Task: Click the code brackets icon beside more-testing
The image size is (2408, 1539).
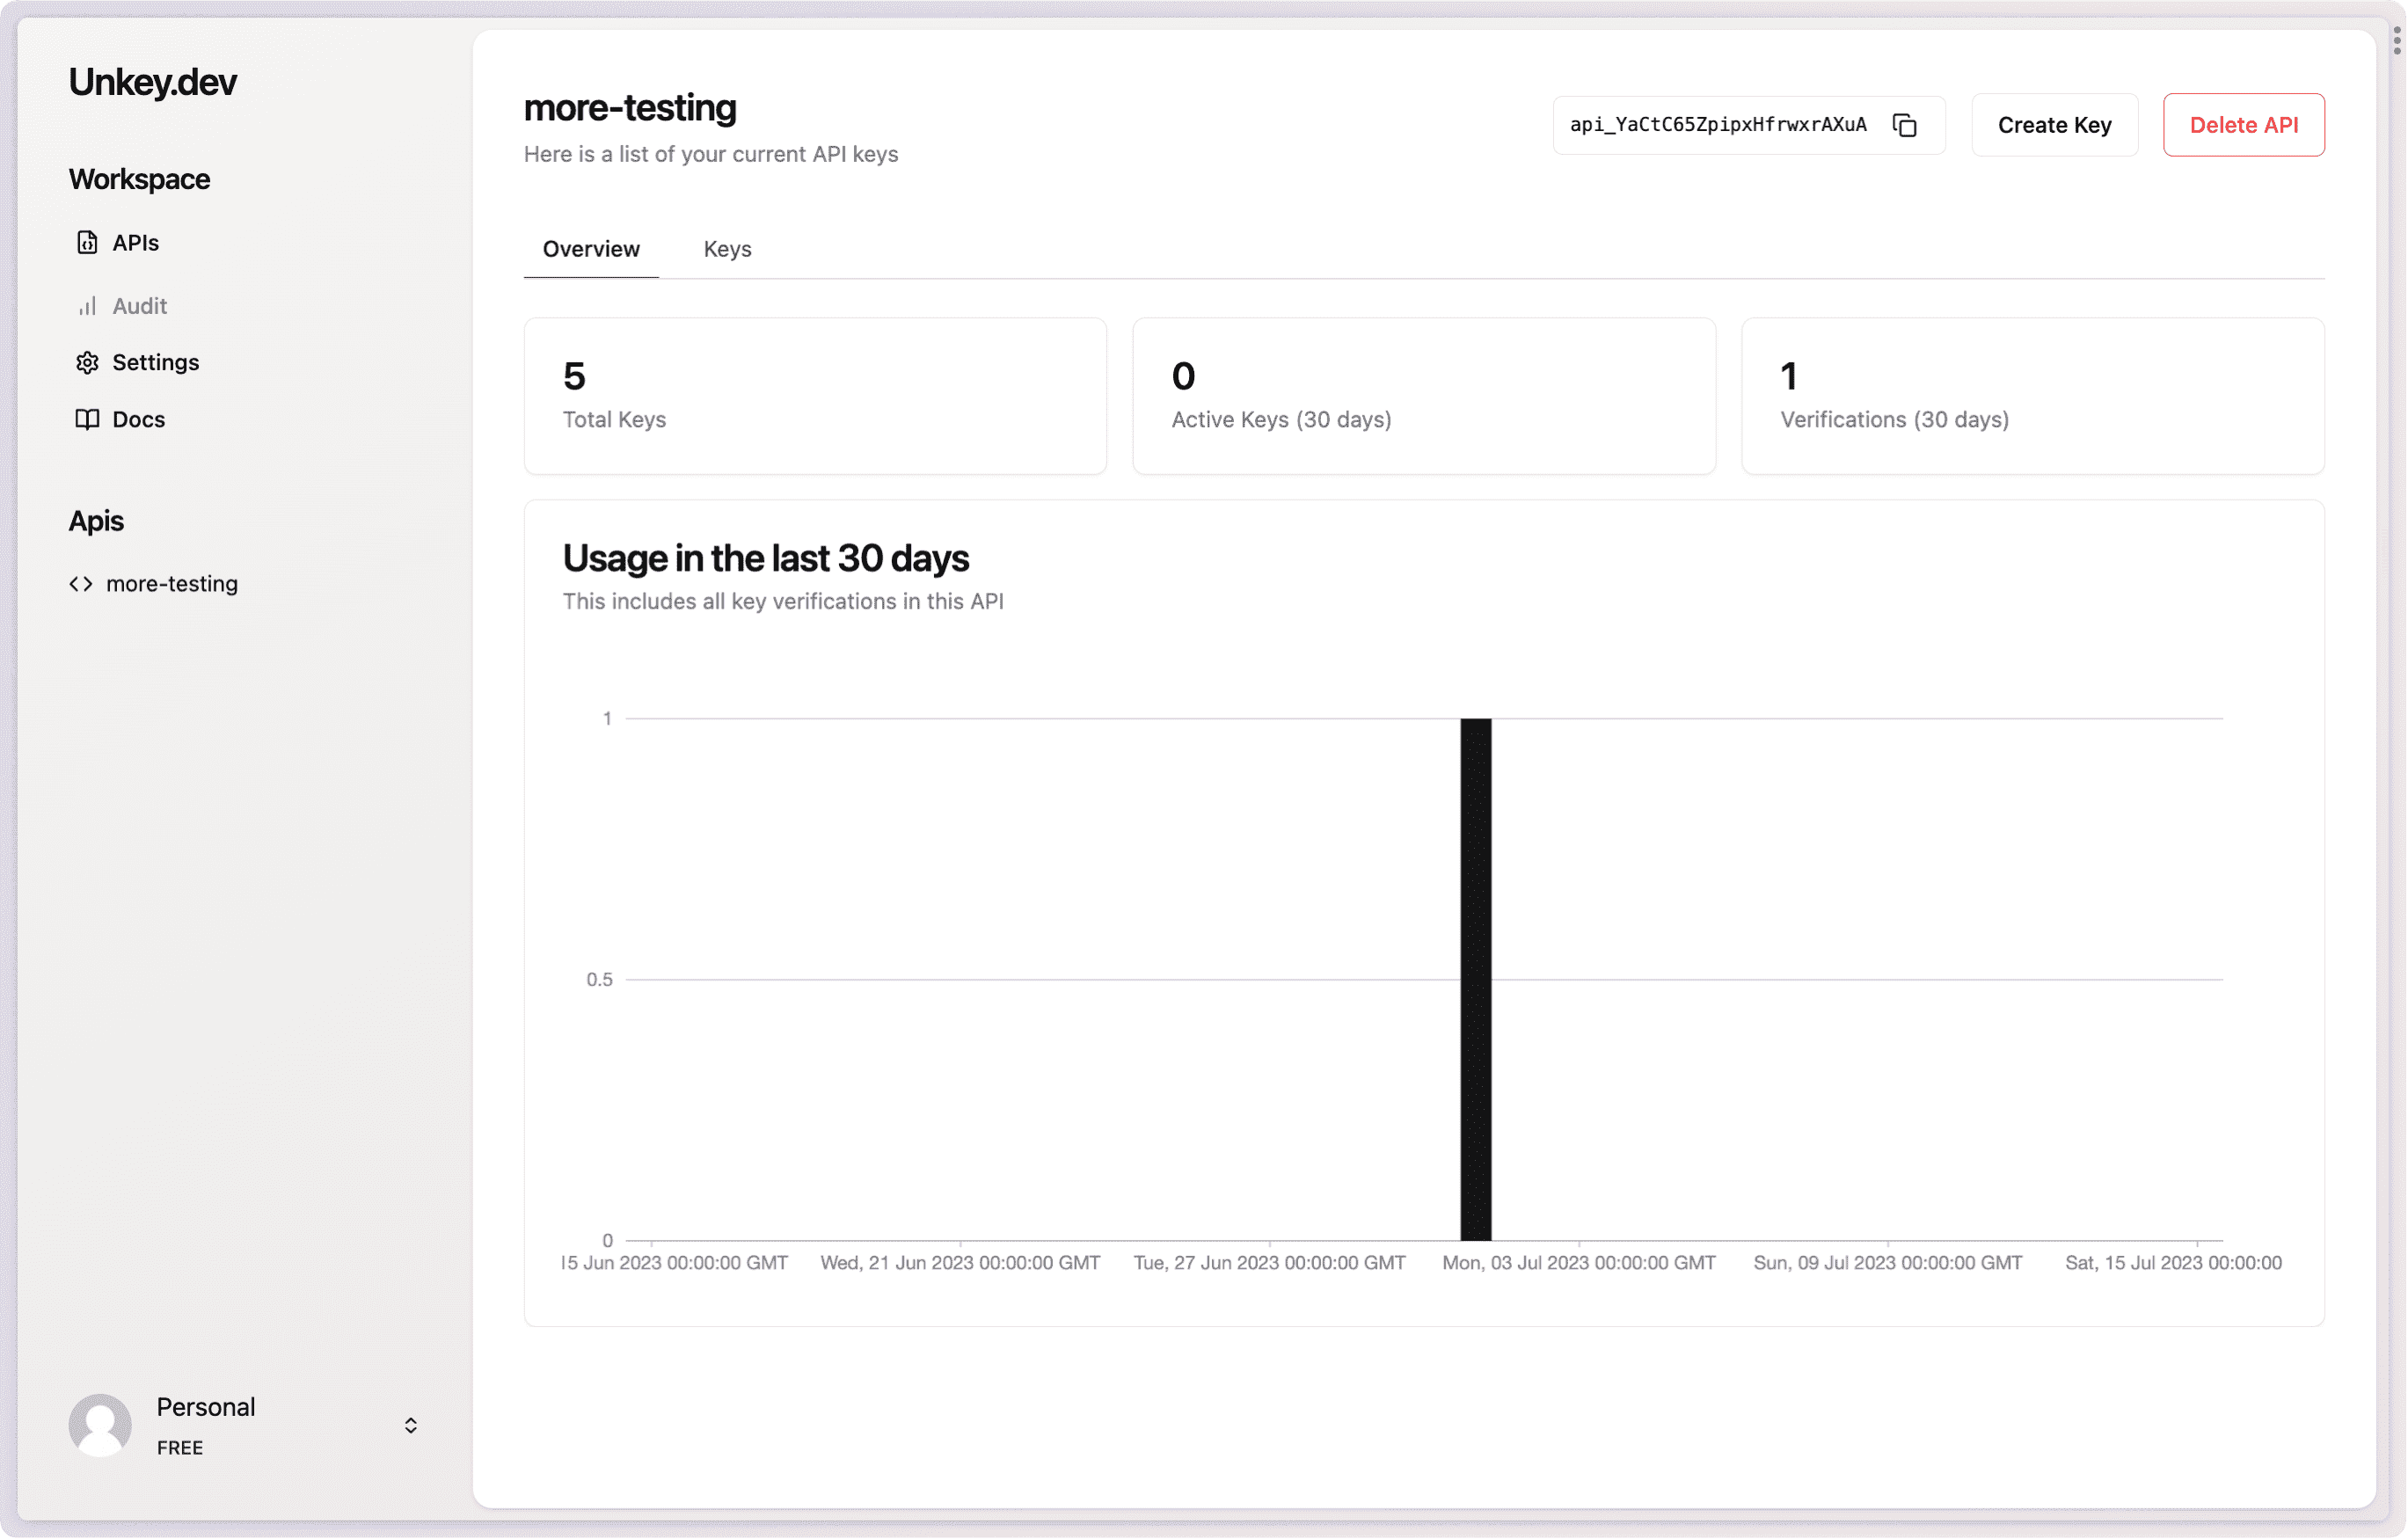Action: tap(81, 583)
